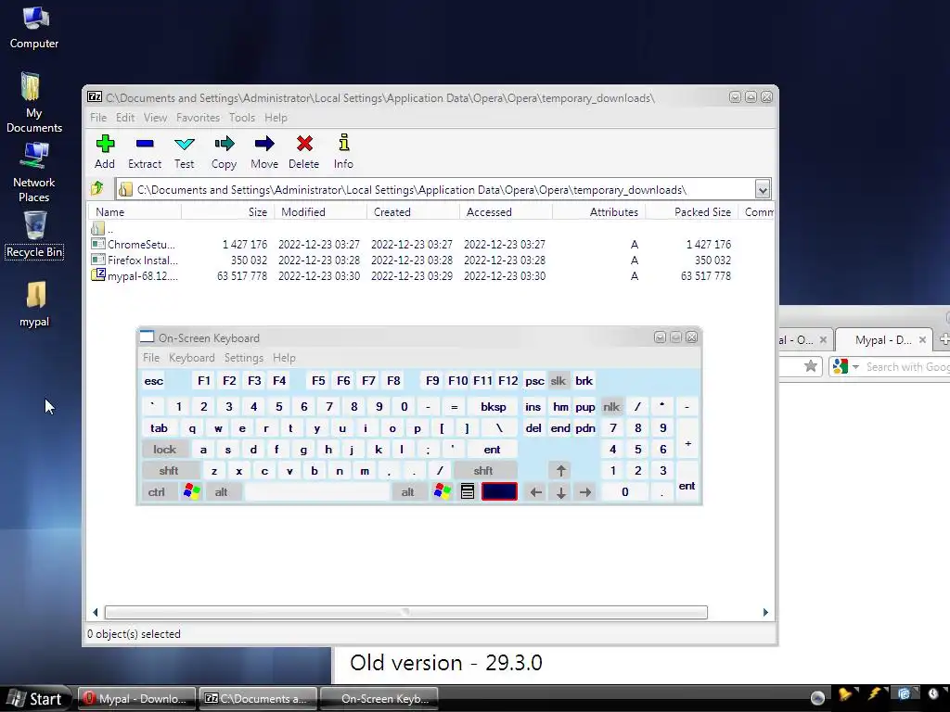
Task: Open the On-Screen Keyboard Keyboard menu
Action: (x=191, y=358)
